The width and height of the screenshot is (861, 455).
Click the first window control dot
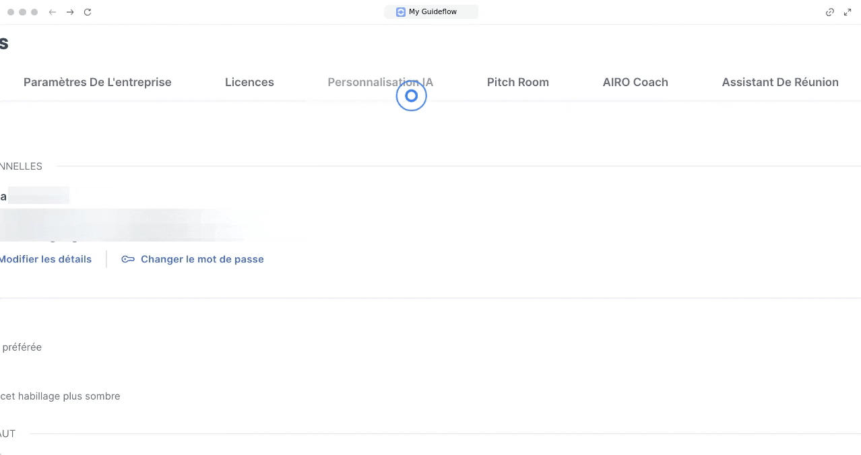(11, 12)
